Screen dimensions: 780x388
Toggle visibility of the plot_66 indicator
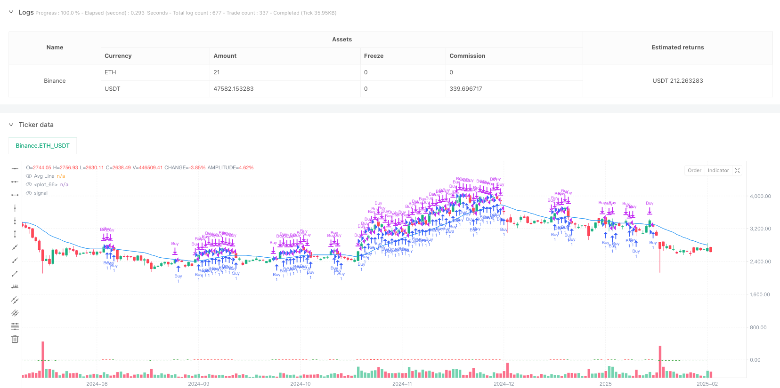tap(29, 185)
